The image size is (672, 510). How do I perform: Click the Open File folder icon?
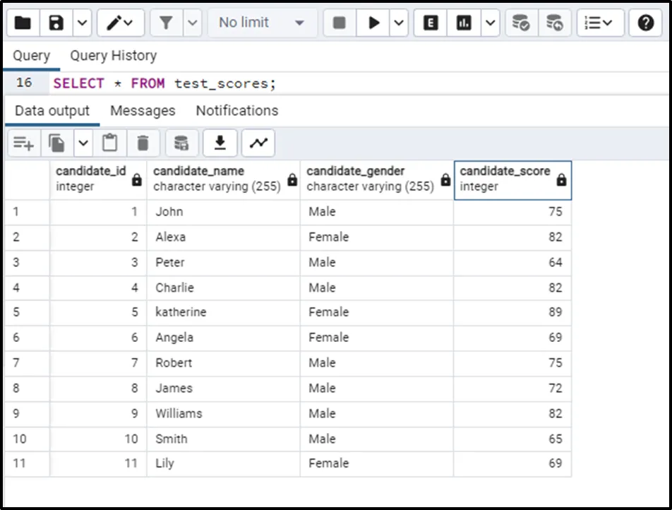23,23
